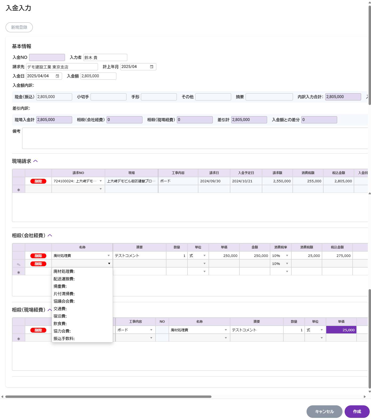Image resolution: width=371 pixels, height=420 pixels.
Task: Delete the 724100024 invoice row
Action: [x=38, y=181]
